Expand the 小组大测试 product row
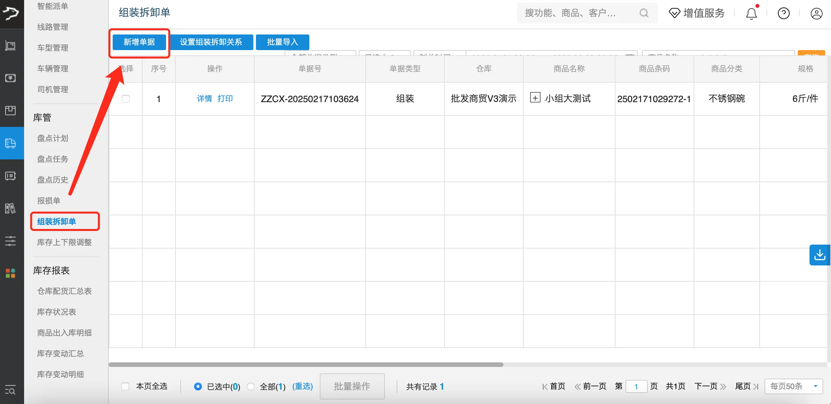This screenshot has height=404, width=831. [x=535, y=98]
